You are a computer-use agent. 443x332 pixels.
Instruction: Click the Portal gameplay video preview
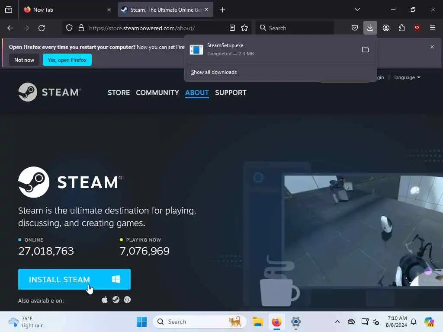point(363,231)
